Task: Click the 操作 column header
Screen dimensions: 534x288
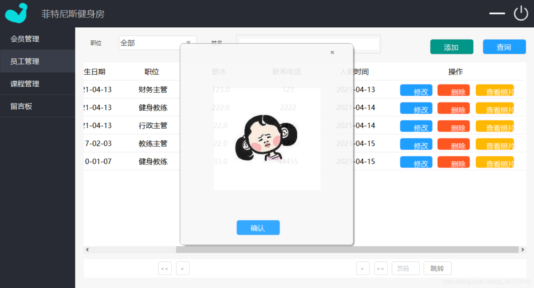Action: pos(456,72)
